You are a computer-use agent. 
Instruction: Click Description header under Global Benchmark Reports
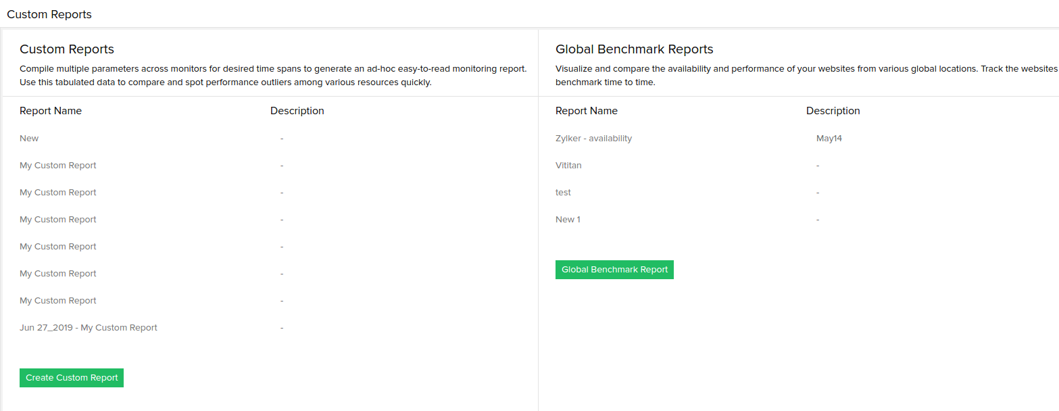(x=833, y=110)
